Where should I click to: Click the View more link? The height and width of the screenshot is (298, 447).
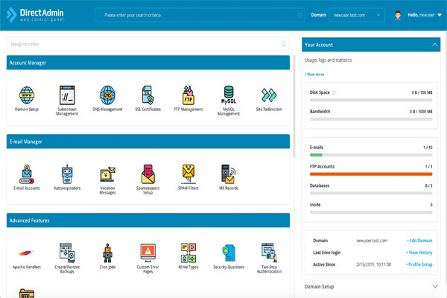314,74
